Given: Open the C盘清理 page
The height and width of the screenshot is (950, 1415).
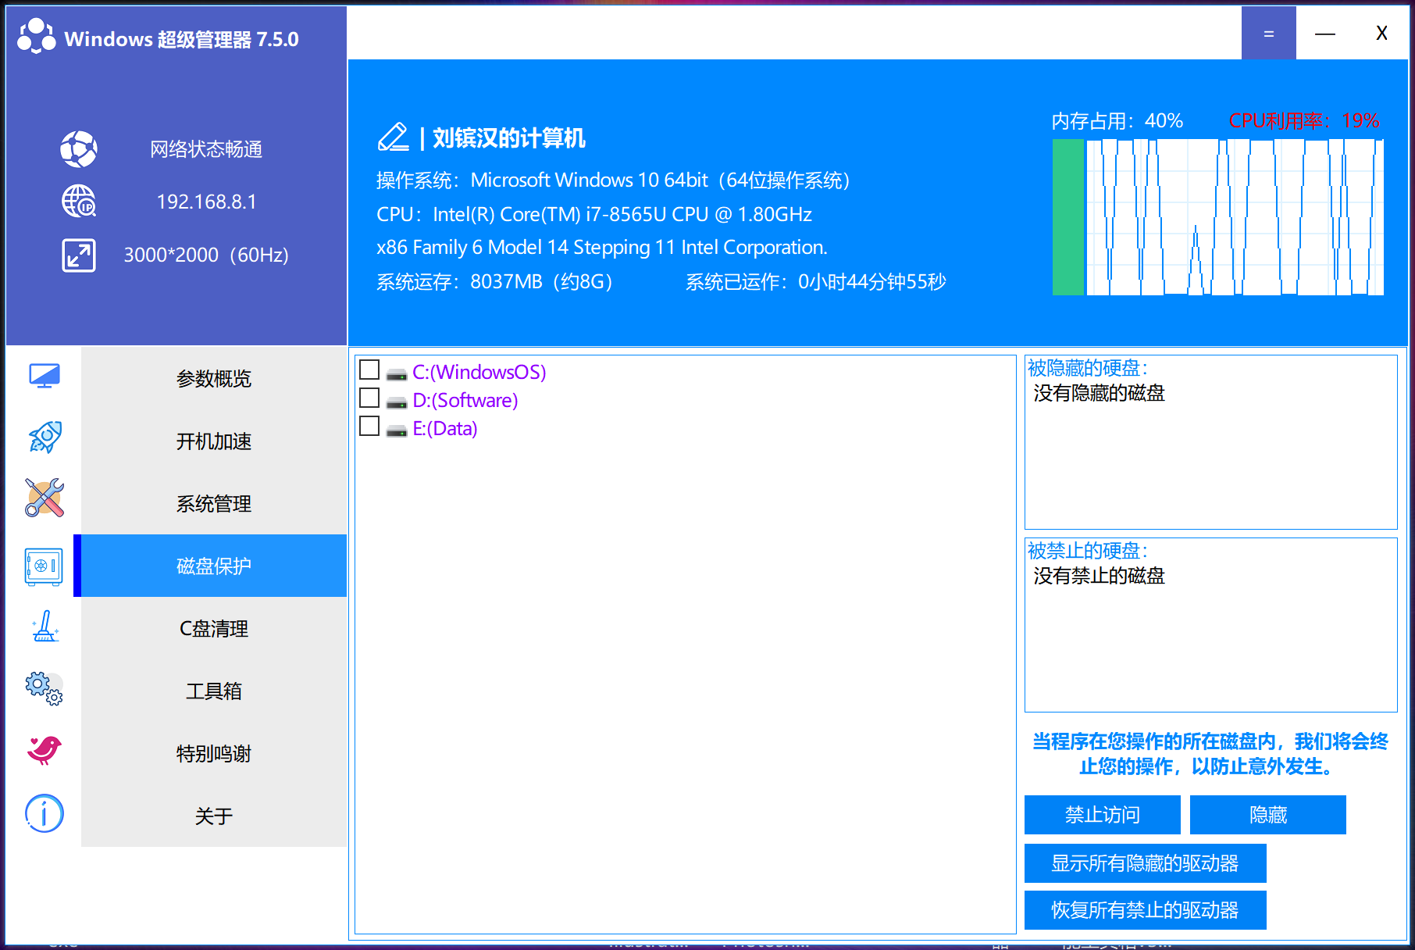Looking at the screenshot, I should (214, 628).
